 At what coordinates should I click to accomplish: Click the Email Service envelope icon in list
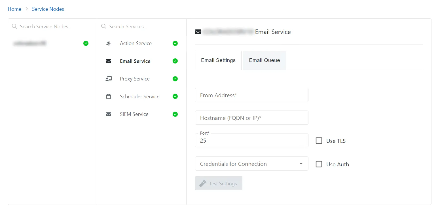click(x=109, y=61)
